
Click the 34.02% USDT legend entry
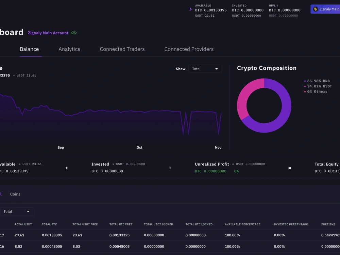[x=318, y=86]
